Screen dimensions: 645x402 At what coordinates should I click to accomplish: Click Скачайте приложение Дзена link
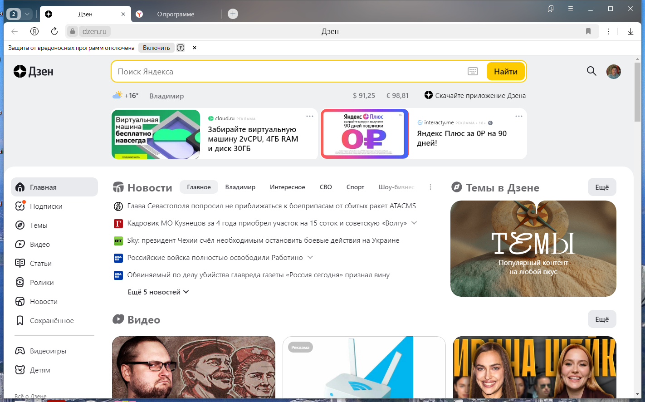[x=475, y=95]
